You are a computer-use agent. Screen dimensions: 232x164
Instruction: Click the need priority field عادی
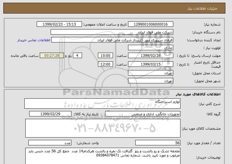click(x=150, y=48)
